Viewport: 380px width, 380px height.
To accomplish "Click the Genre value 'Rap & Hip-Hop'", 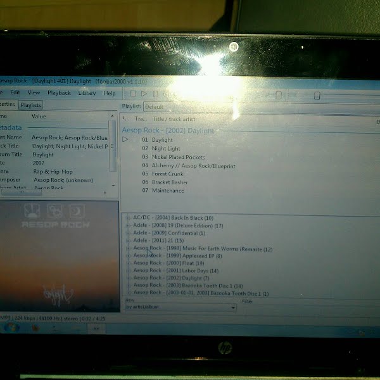I will click(53, 172).
